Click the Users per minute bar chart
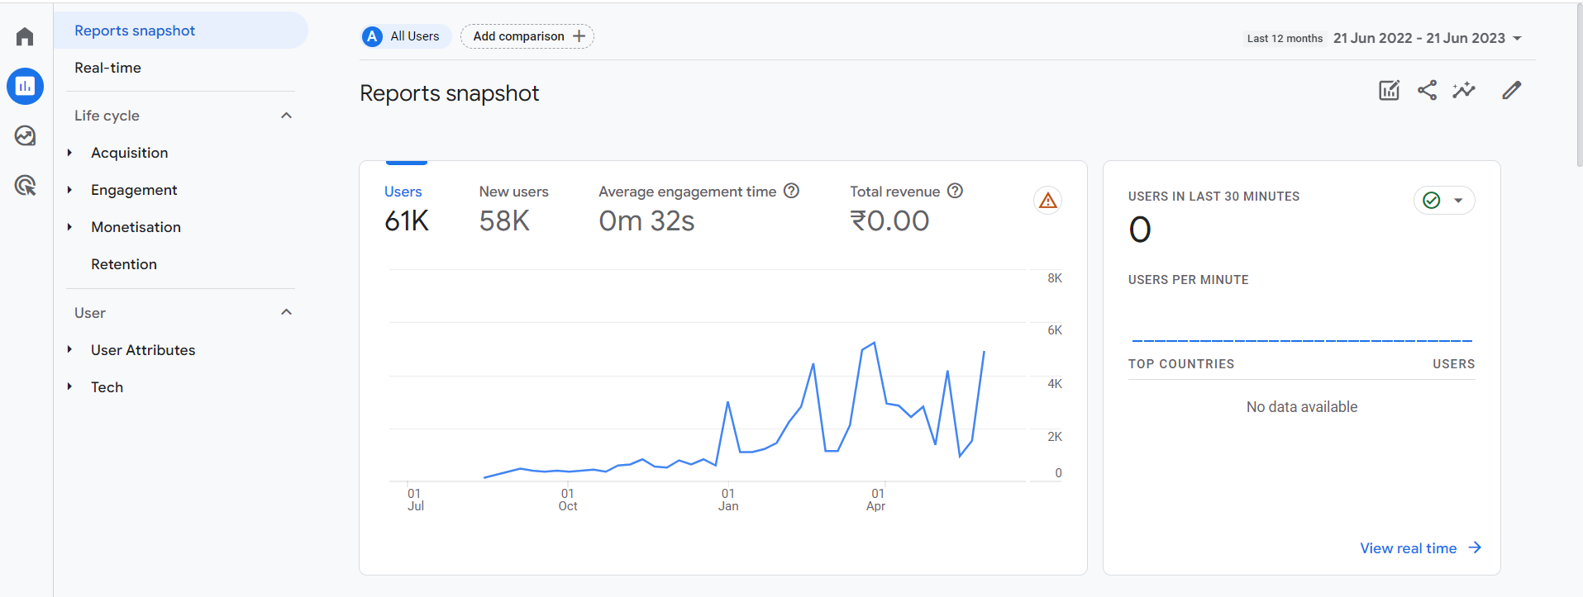Screen dimensions: 1583x597 (1302, 340)
